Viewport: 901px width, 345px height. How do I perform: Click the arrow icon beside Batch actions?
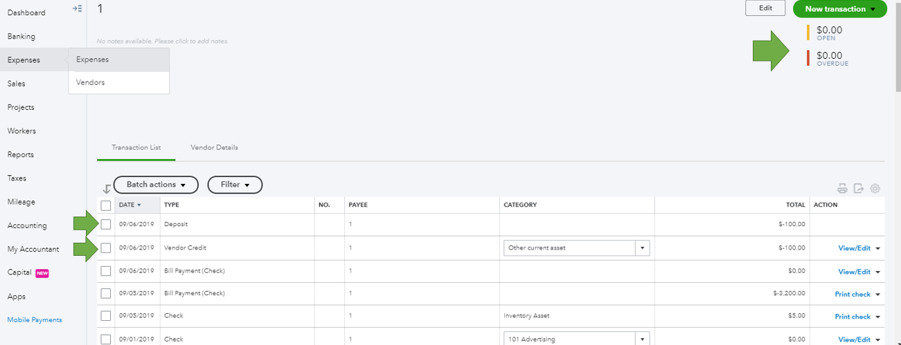tap(107, 189)
